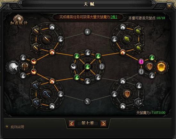Select the leaf-plus talent node

coord(138,30)
